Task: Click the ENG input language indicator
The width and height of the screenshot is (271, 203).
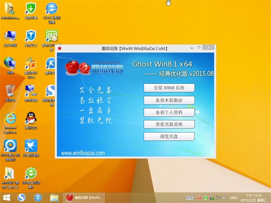Action: [233, 198]
